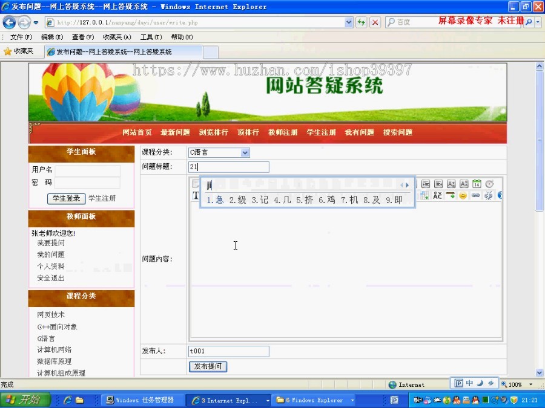Image resolution: width=545 pixels, height=408 pixels.
Task: Click the Windows 开始 Start button
Action: coord(25,400)
